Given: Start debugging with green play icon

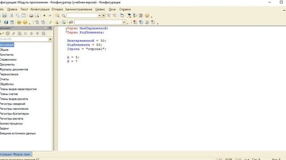Looking at the screenshot, I should pos(19,22).
